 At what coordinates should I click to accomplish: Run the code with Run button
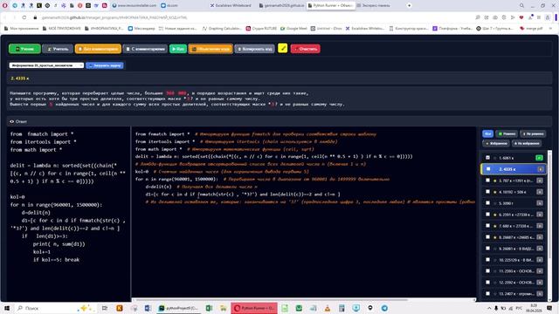coord(178,49)
